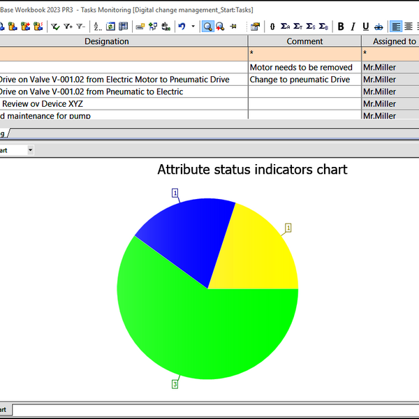Click the Bold formatting icon
The width and height of the screenshot is (419, 419).
(x=341, y=27)
